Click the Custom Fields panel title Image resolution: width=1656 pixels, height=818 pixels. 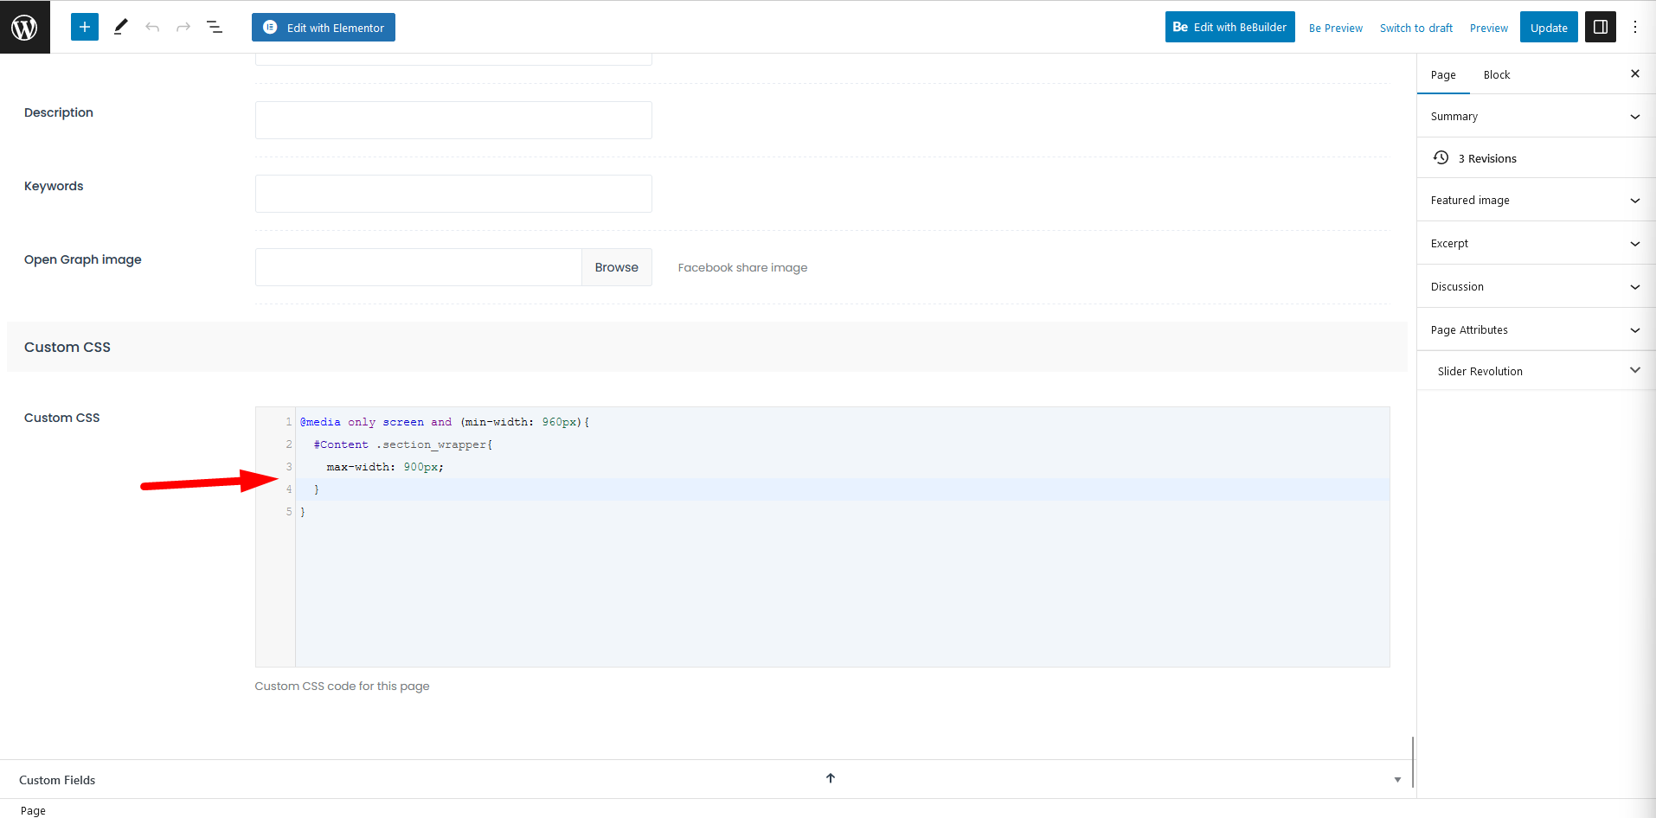[x=57, y=780]
